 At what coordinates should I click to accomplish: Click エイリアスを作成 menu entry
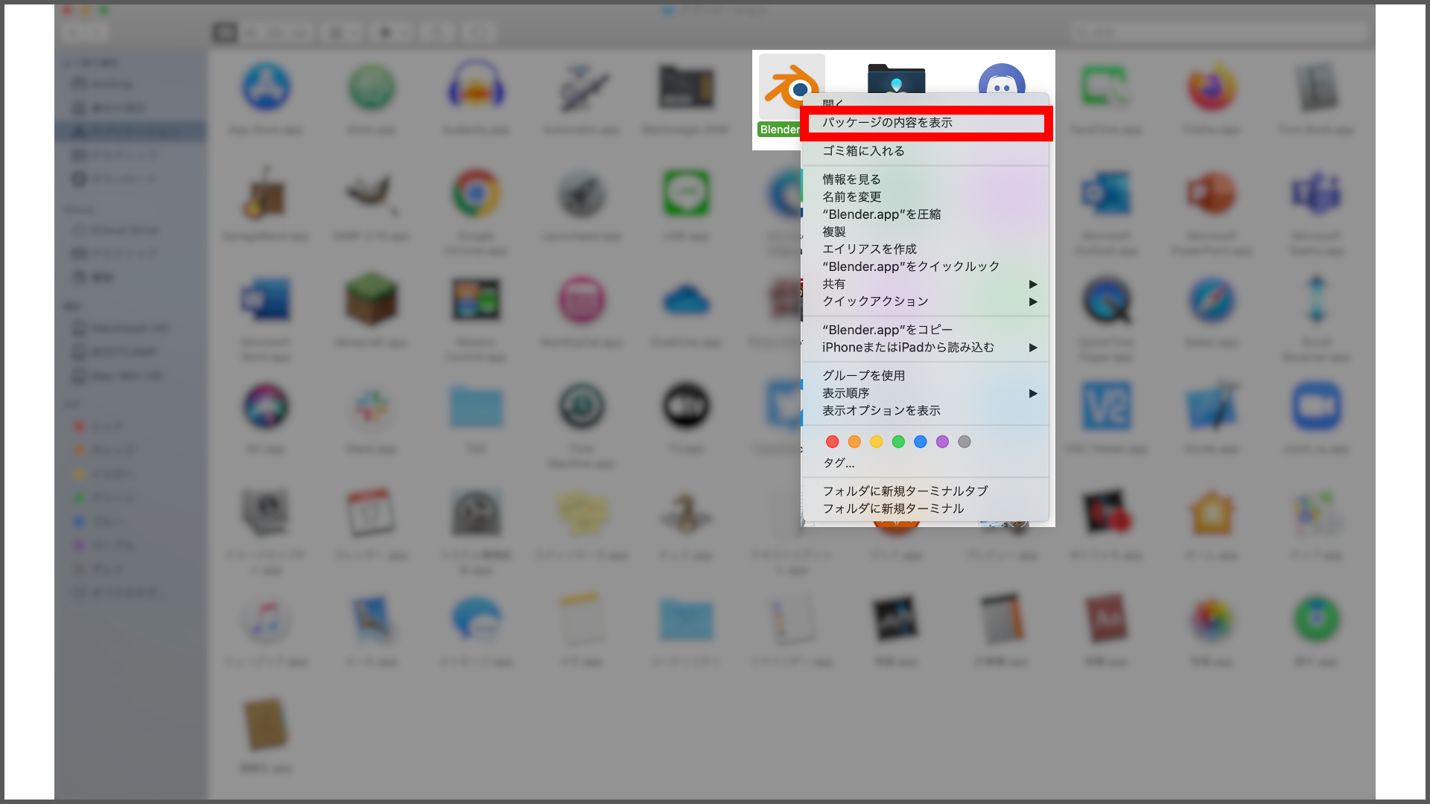[925, 249]
